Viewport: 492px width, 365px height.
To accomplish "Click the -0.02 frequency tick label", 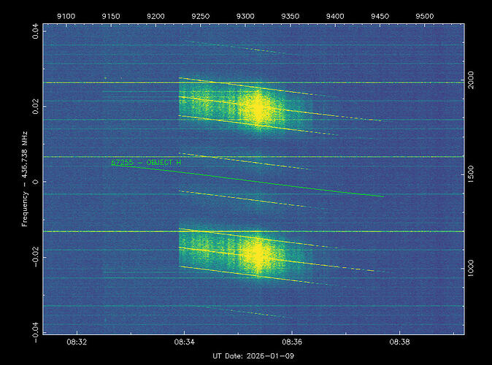I will 34,257.
